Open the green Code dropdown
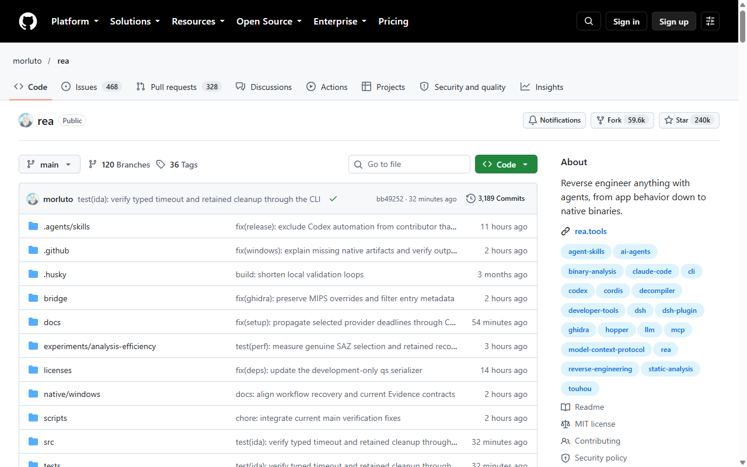The width and height of the screenshot is (747, 467). pos(506,164)
